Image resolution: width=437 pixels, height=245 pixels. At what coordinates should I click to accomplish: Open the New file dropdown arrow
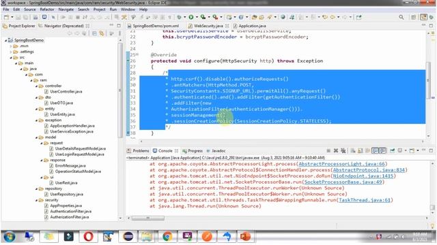12,17
